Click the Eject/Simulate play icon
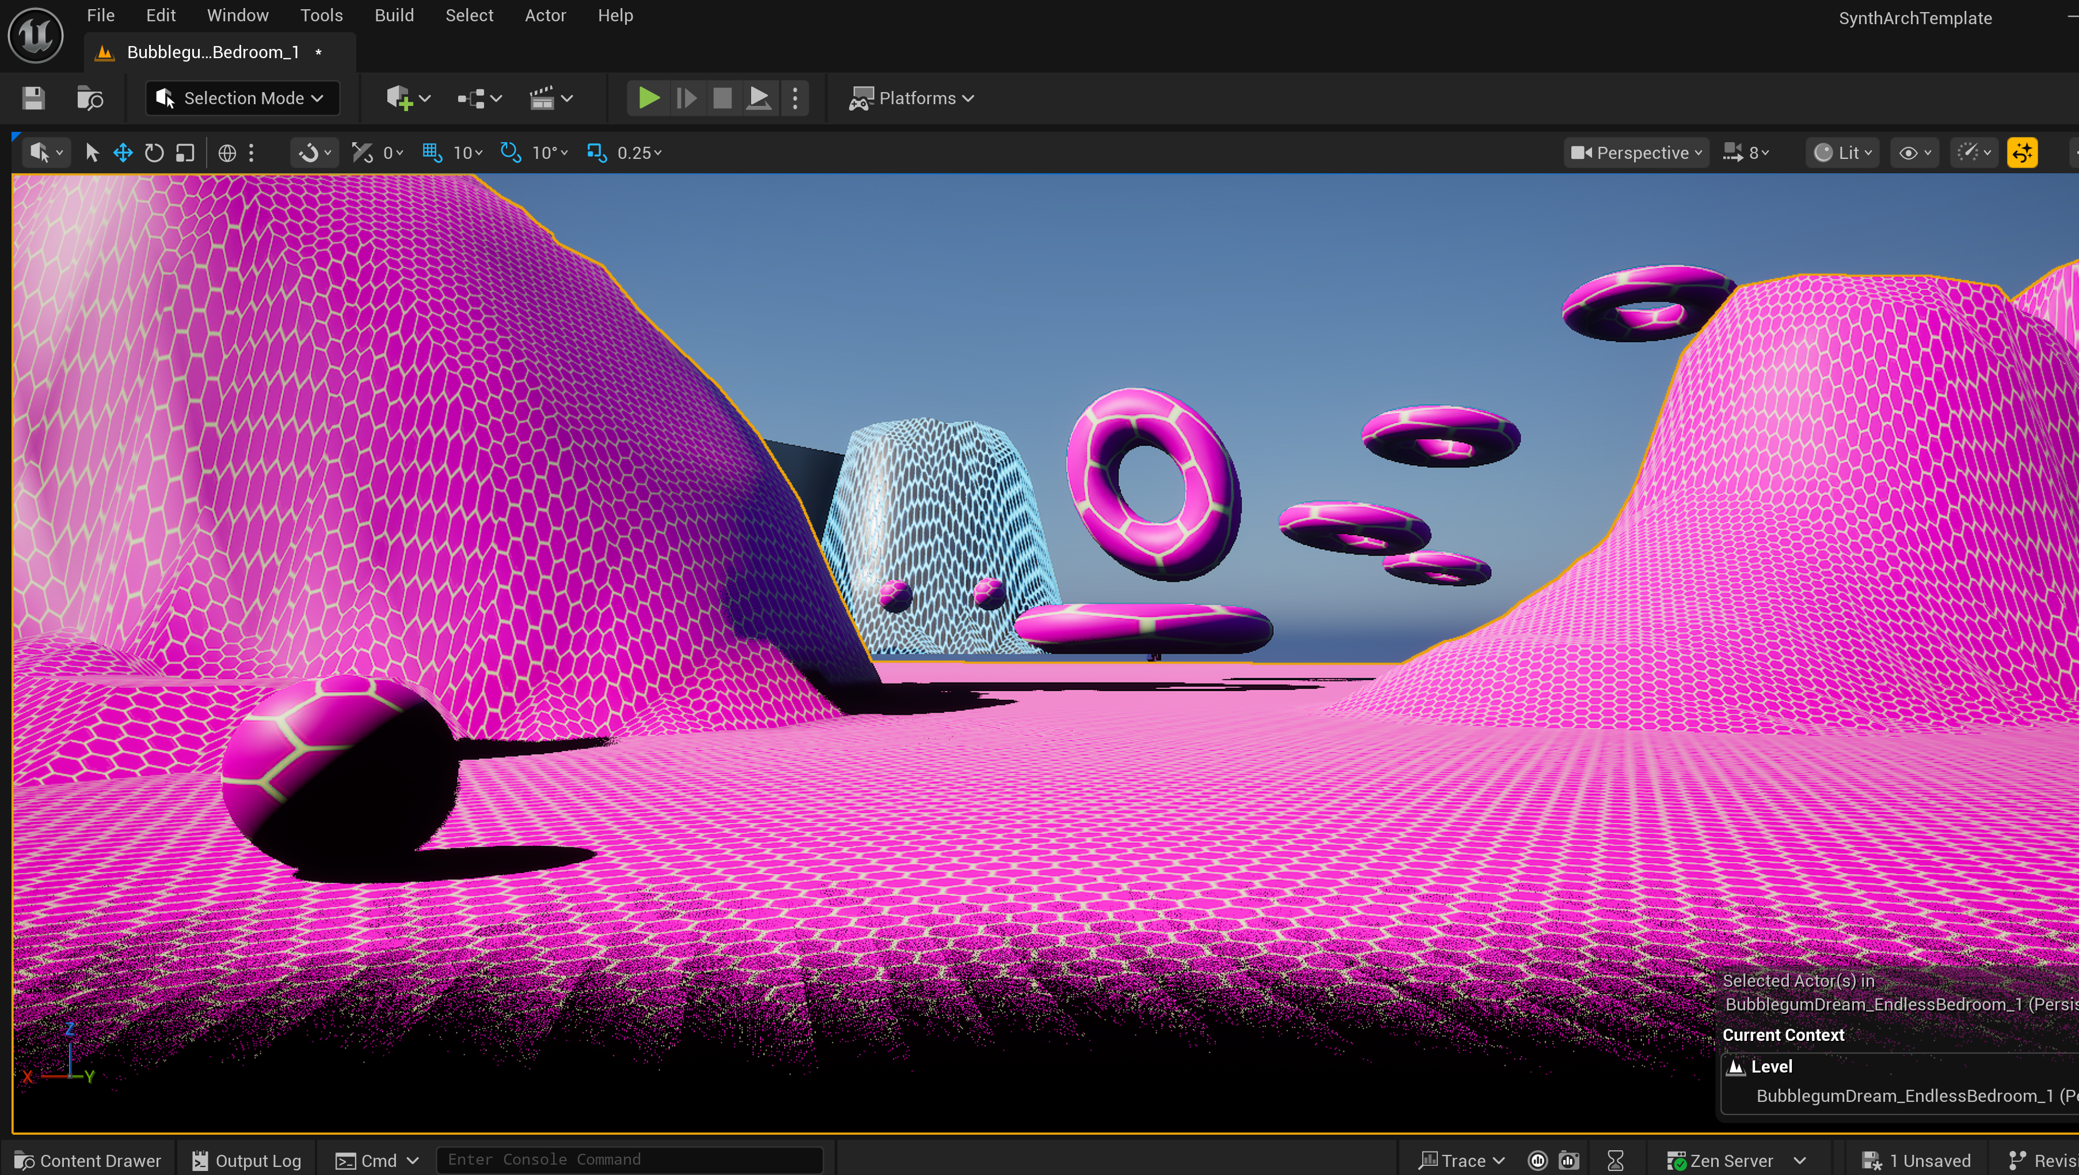 click(758, 98)
